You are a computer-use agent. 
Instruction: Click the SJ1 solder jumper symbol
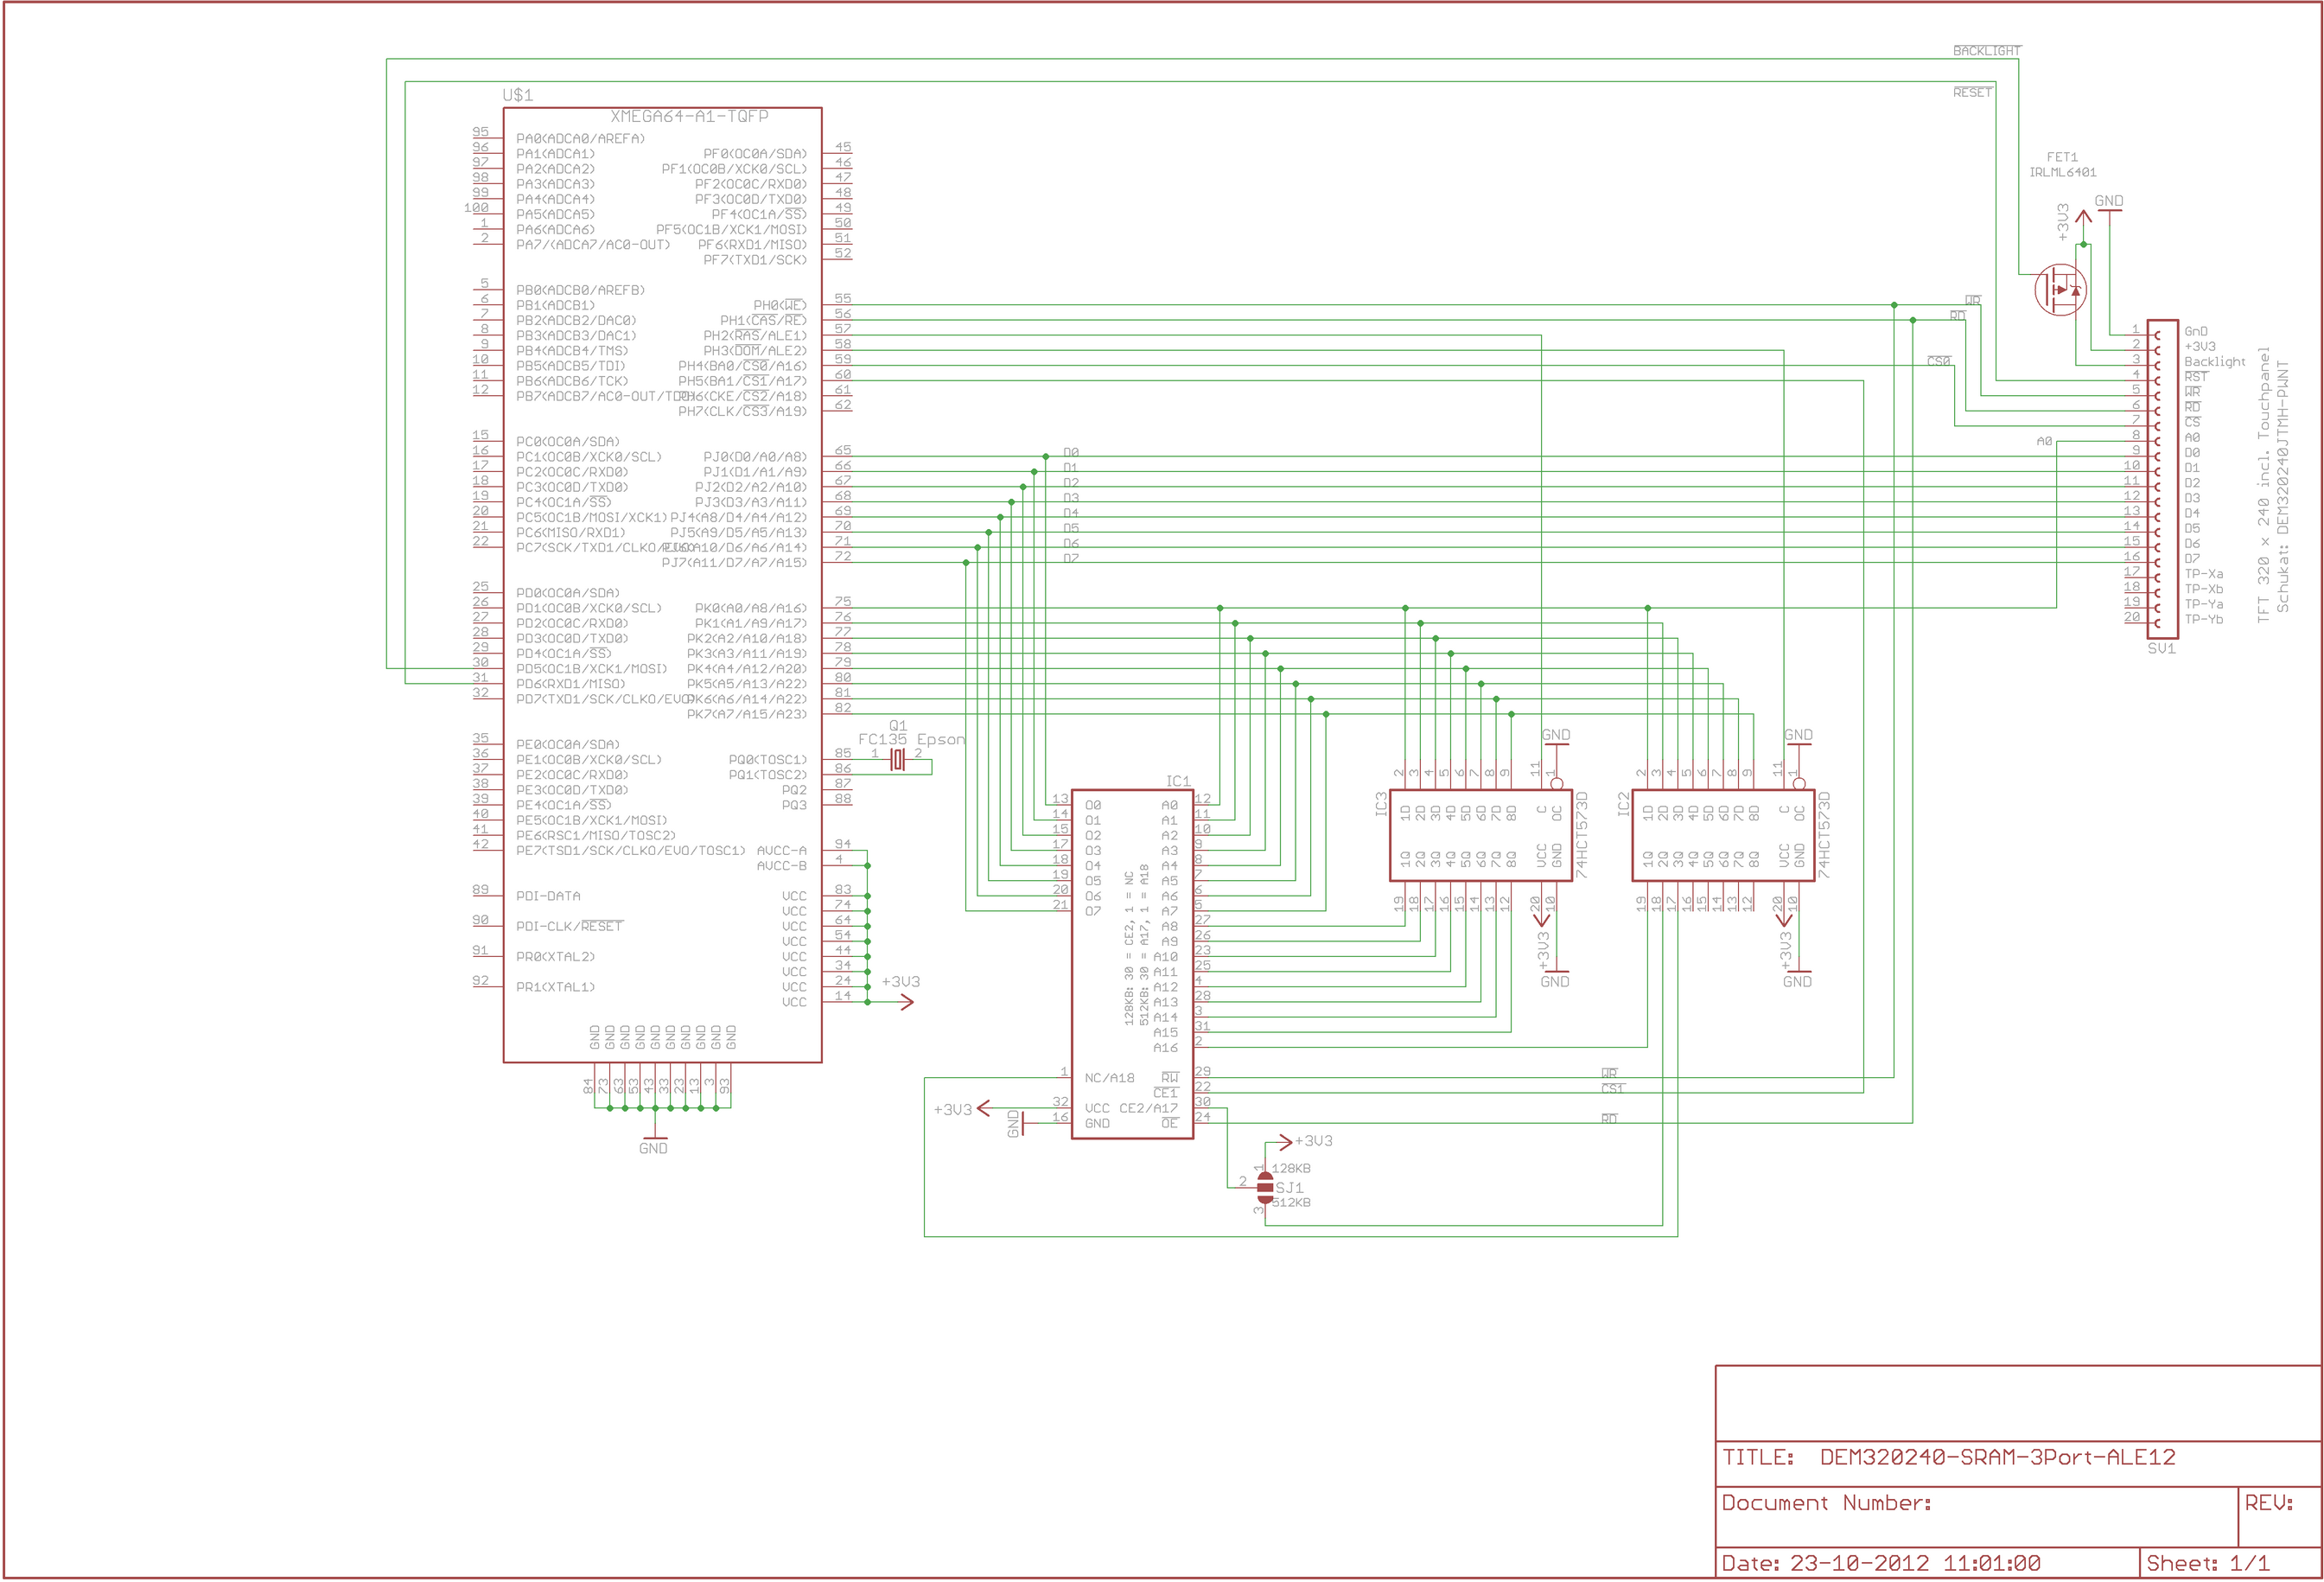coord(1265,1188)
